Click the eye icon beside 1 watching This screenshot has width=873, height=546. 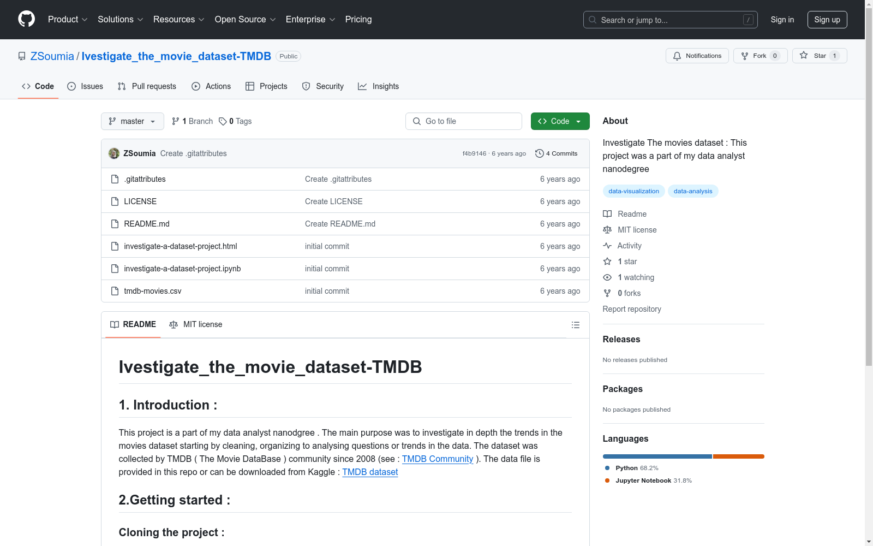click(607, 277)
